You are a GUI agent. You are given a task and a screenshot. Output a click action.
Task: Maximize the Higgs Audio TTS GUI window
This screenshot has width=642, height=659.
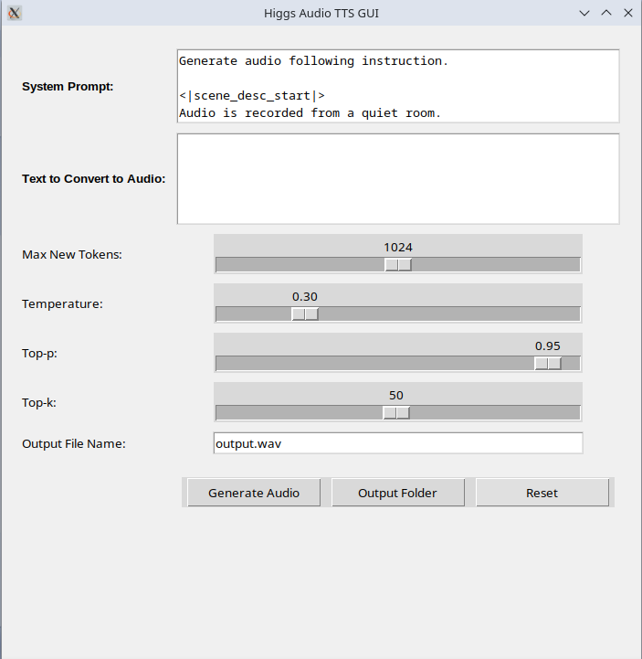tap(606, 13)
